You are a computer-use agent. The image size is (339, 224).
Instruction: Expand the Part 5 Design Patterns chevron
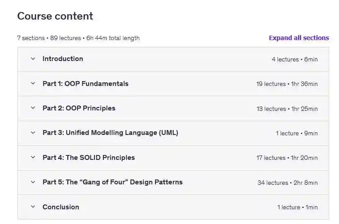(33, 182)
